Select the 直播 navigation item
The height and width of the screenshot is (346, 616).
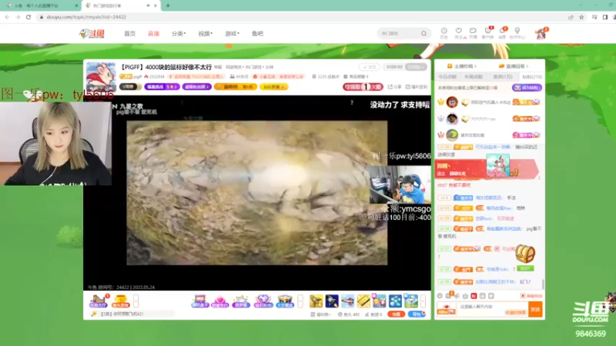(153, 34)
